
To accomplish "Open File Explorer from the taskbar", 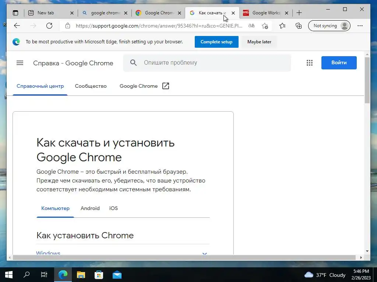I will [x=81, y=275].
